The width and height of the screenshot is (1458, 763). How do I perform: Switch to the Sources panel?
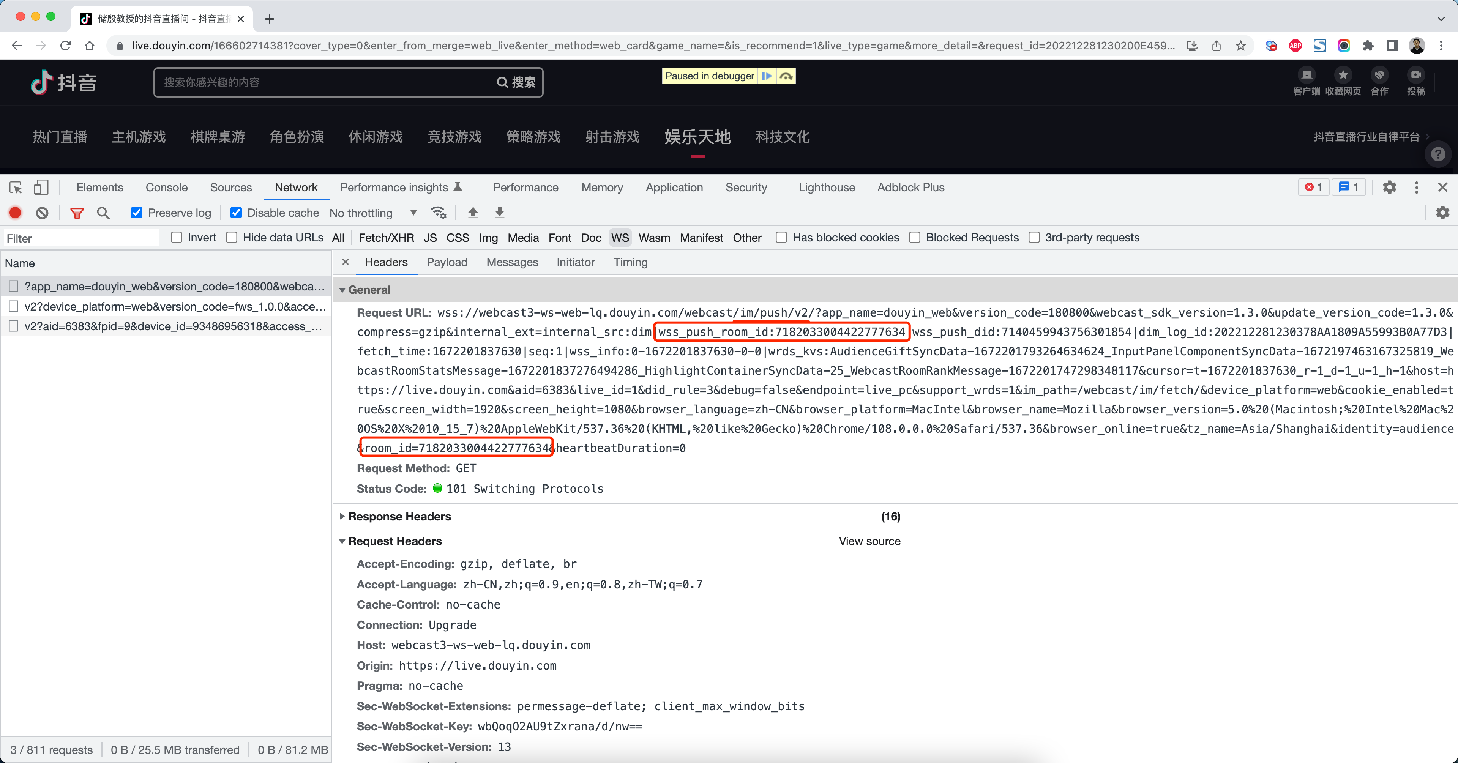tap(231, 188)
